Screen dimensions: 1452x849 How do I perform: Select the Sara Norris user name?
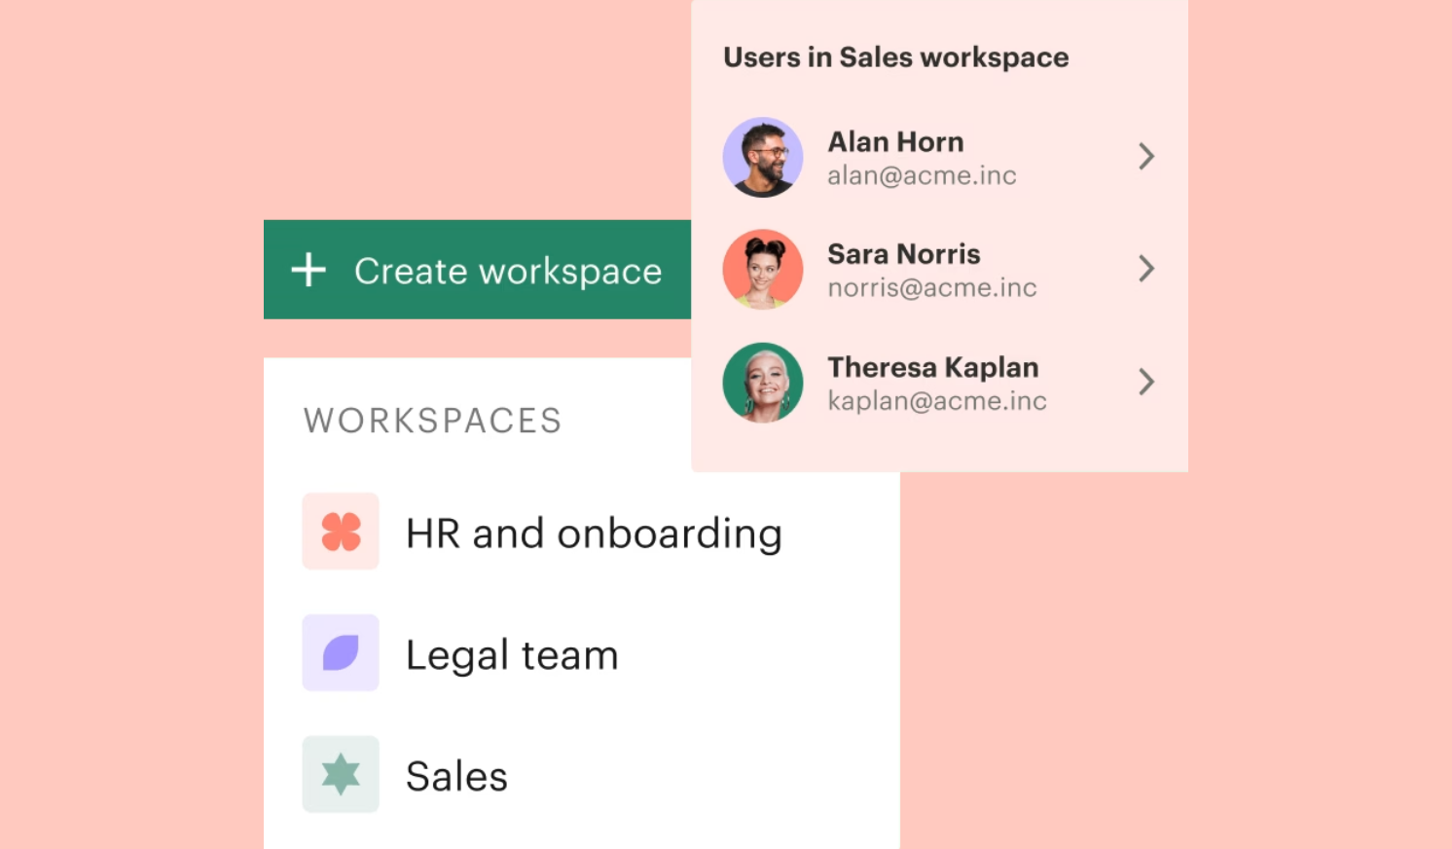coord(904,254)
